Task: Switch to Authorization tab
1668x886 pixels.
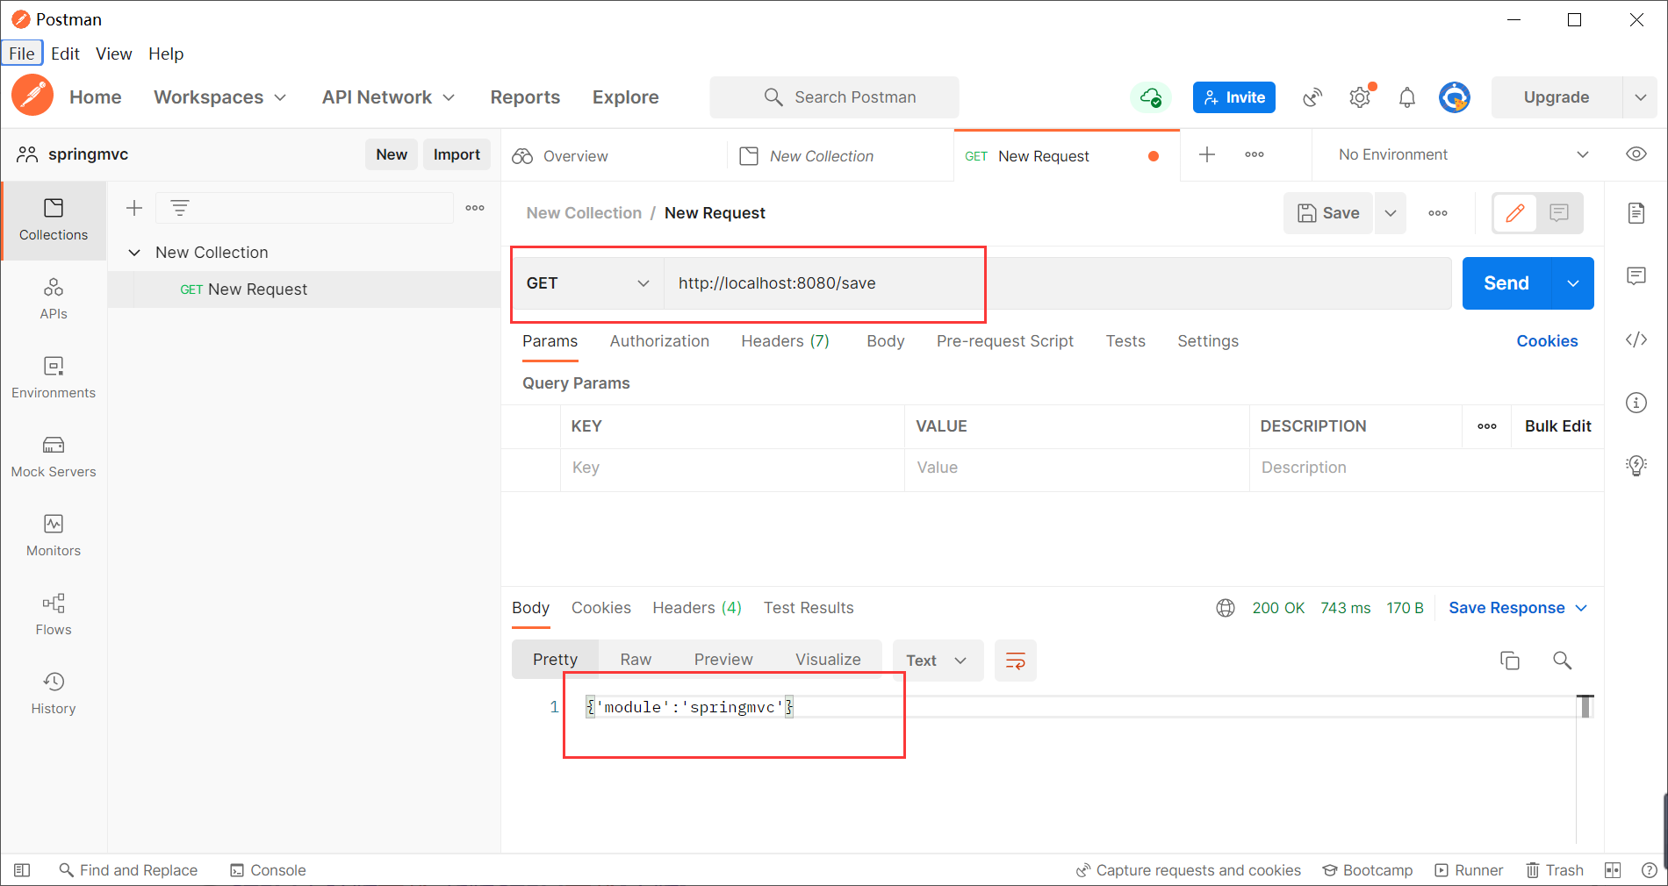Action: coord(659,341)
